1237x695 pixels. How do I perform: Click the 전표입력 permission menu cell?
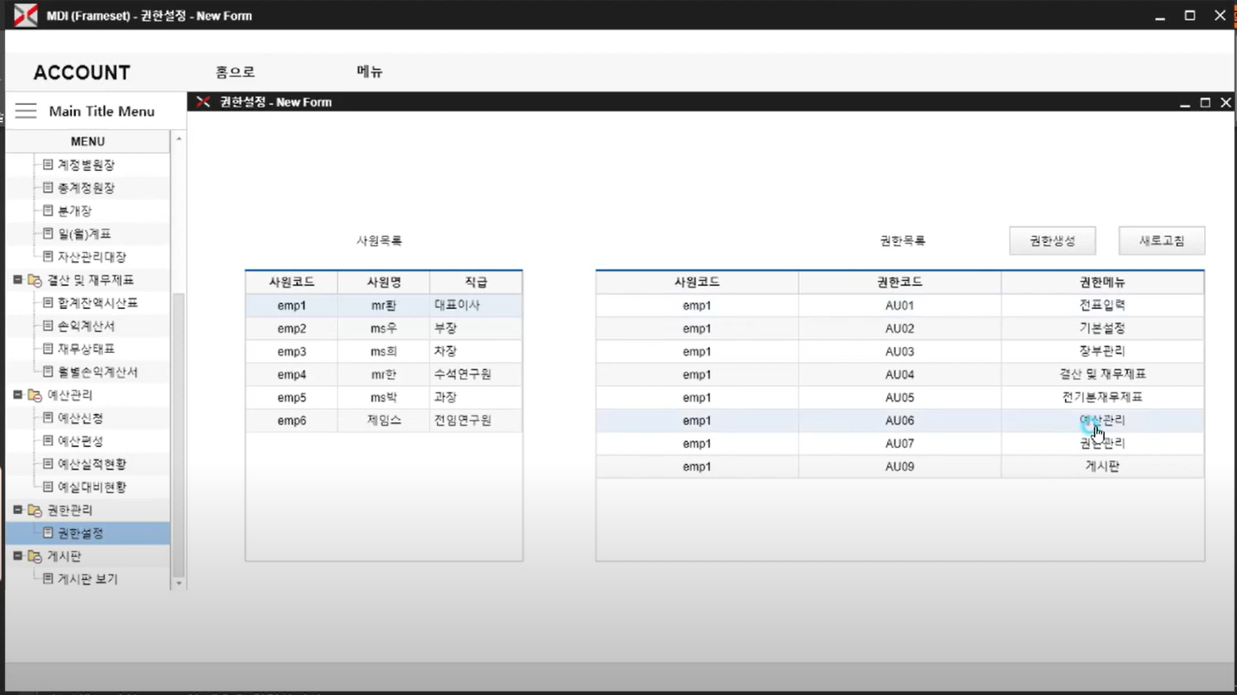[1102, 305]
